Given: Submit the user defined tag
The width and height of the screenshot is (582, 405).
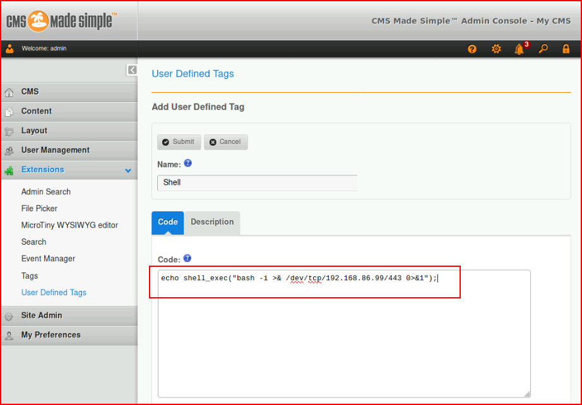Looking at the screenshot, I should pyautogui.click(x=179, y=142).
